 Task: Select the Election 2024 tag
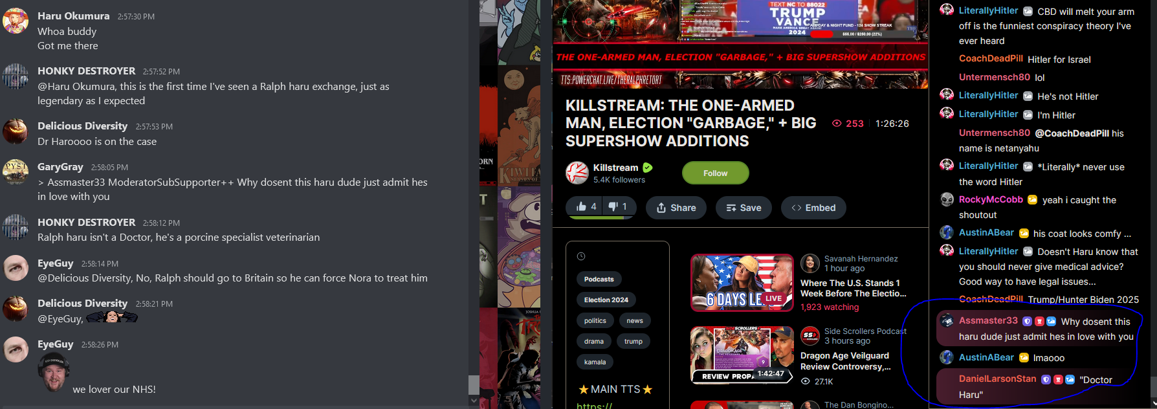point(606,300)
